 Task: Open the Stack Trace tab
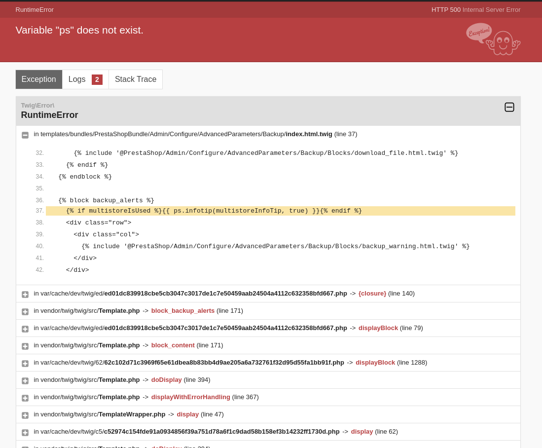point(135,79)
